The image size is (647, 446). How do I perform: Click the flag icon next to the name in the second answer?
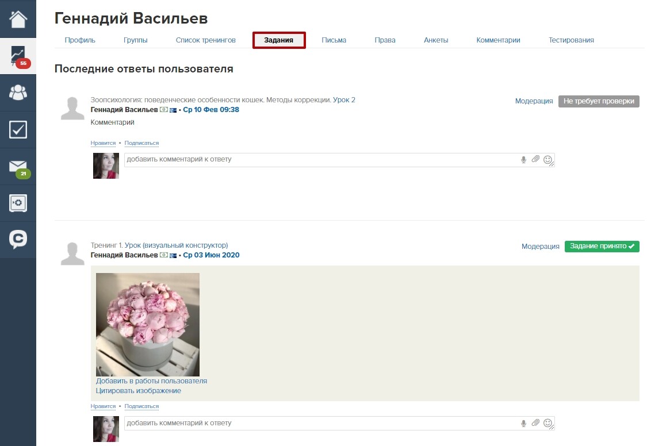point(173,256)
